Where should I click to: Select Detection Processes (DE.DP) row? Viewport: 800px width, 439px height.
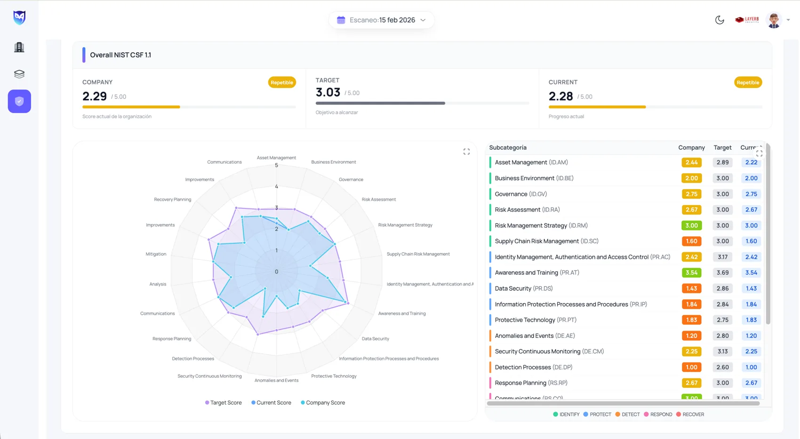[x=625, y=367]
